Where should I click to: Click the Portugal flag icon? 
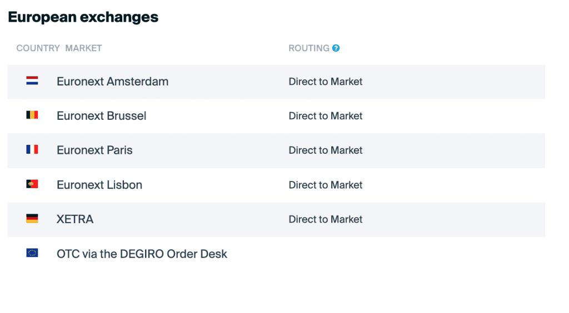pyautogui.click(x=32, y=184)
